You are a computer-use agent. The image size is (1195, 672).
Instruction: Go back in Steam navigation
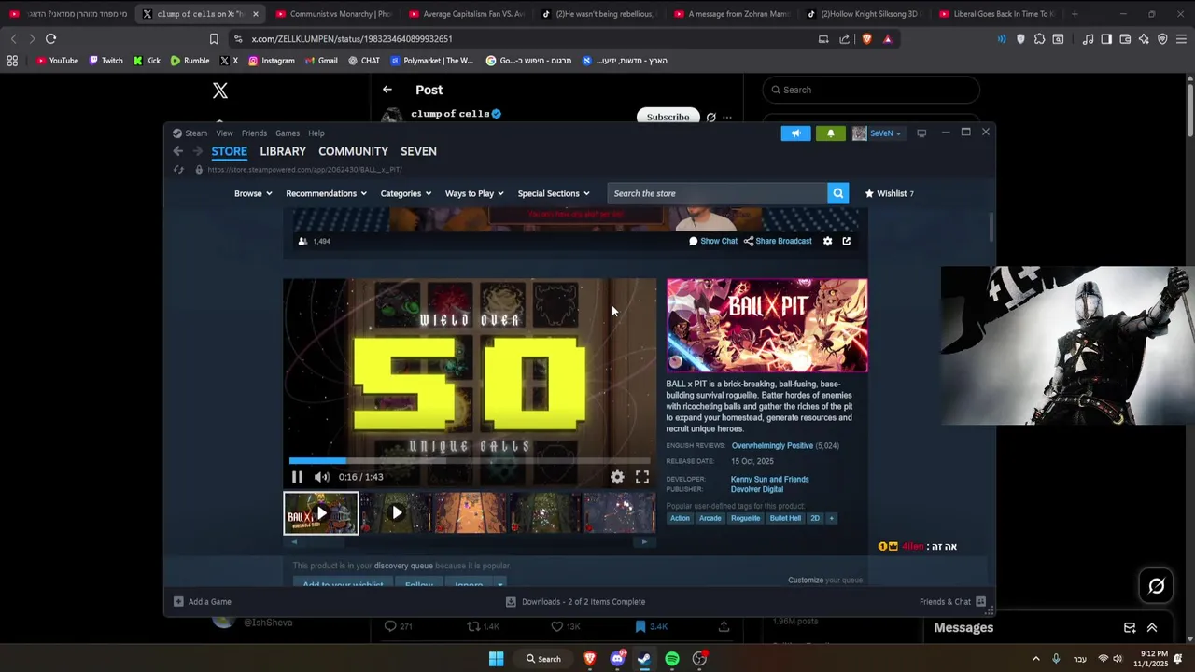tap(177, 151)
